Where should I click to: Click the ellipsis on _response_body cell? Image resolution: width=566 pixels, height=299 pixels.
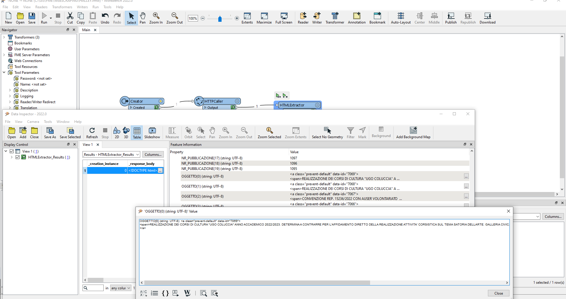[x=160, y=171]
